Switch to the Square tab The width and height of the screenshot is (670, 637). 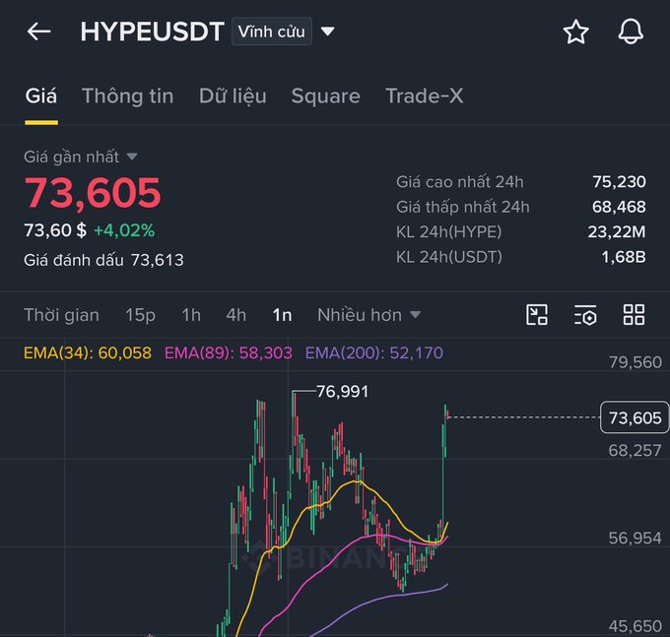point(325,96)
